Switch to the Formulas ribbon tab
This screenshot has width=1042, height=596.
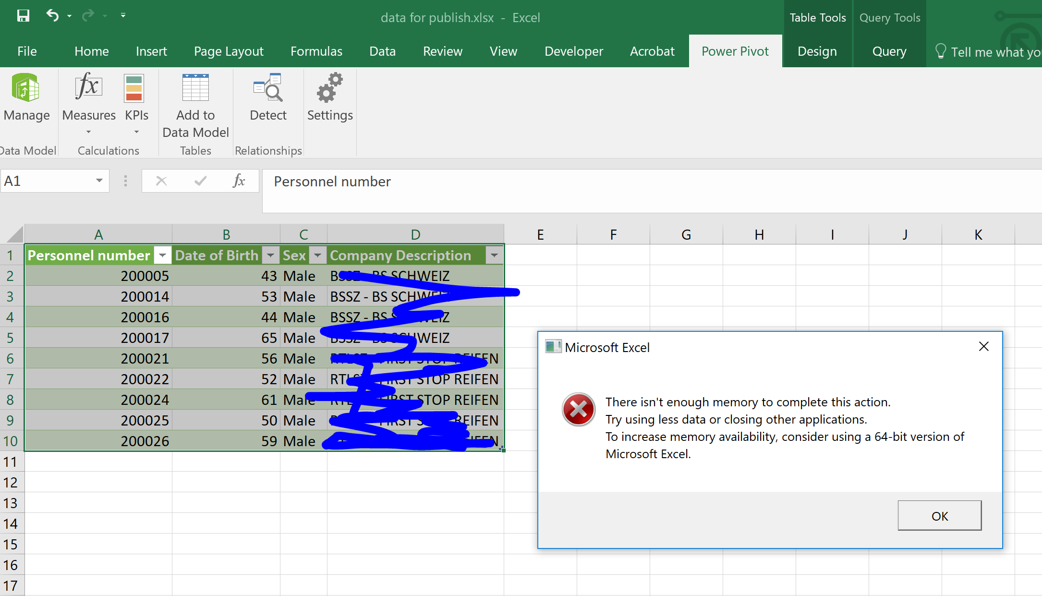coord(316,51)
